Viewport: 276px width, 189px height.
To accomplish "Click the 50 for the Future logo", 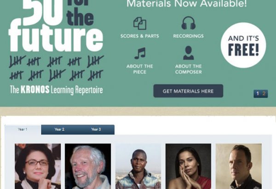I will (x=56, y=26).
